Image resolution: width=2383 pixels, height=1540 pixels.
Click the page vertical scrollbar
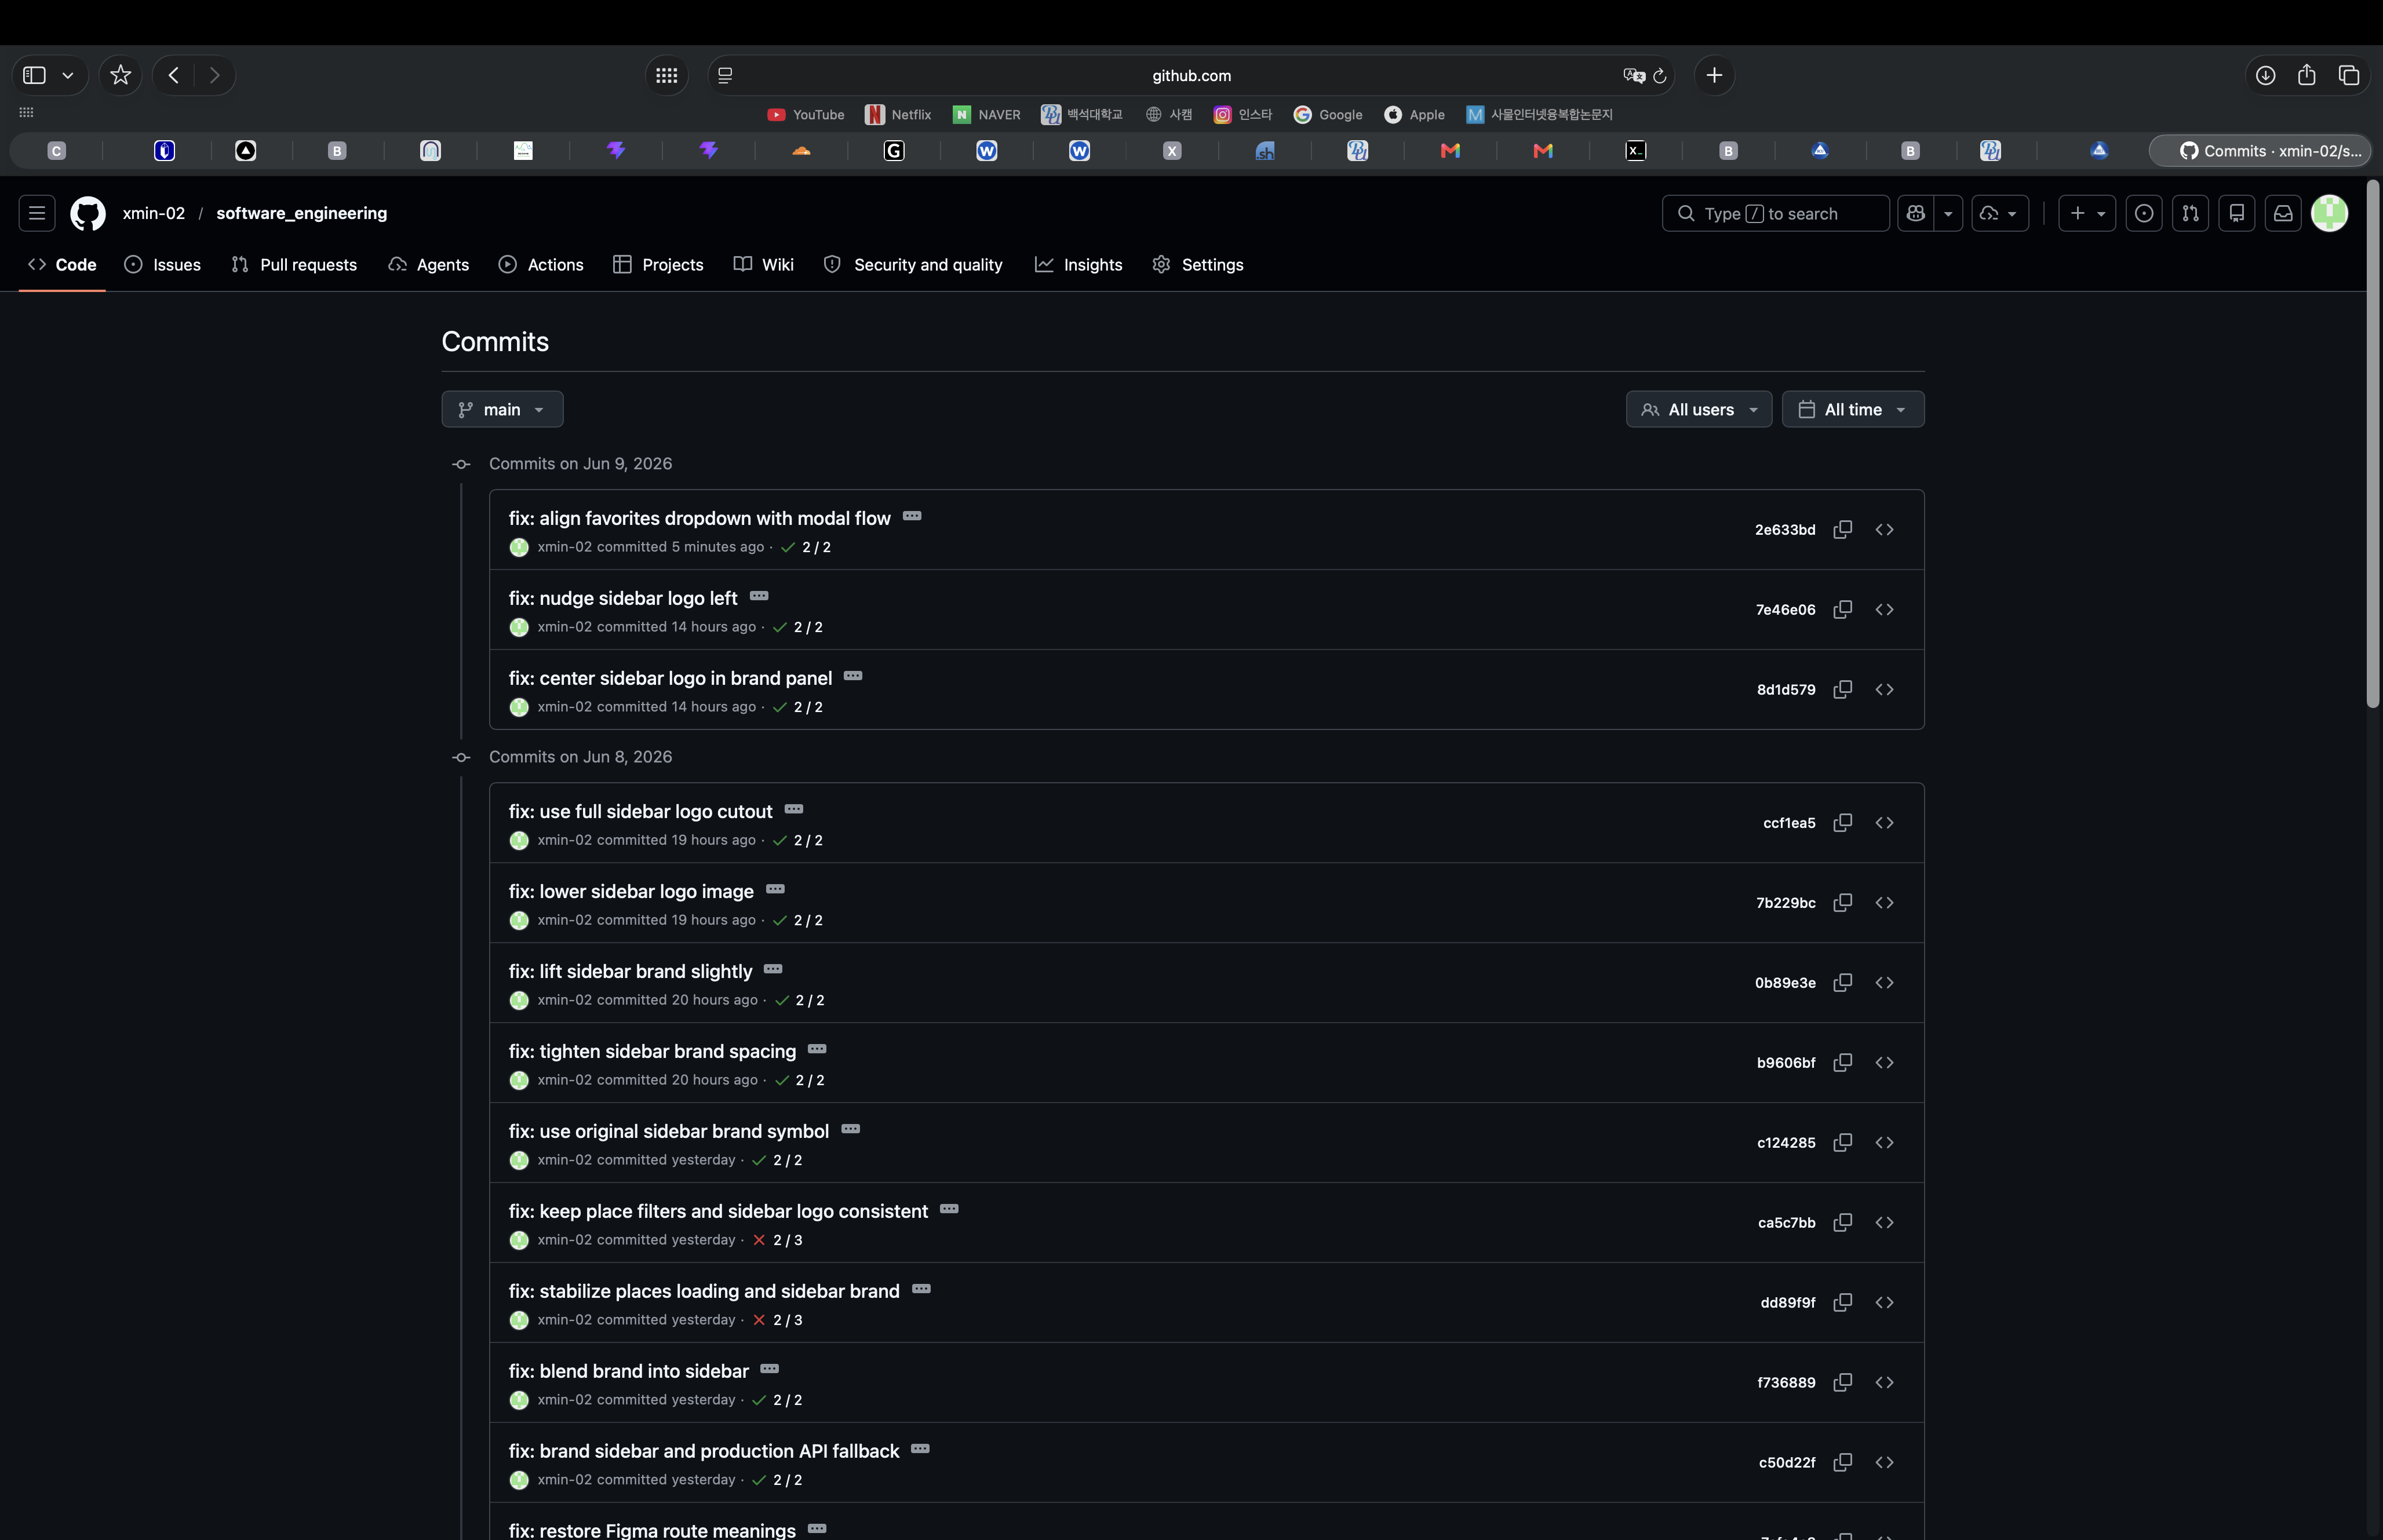2372,445
